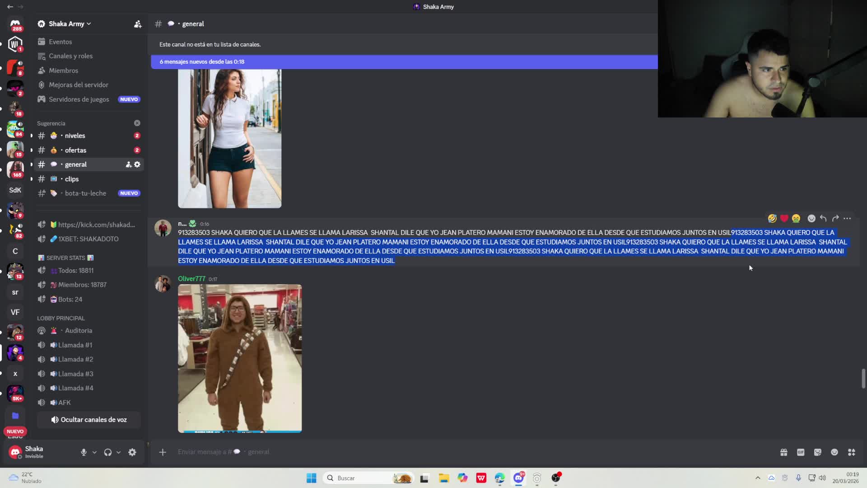Screen dimensions: 867x488
Task: Expand the niveles channel threads arrow
Action: click(32, 136)
